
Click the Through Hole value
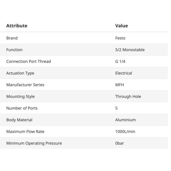pos(128,96)
